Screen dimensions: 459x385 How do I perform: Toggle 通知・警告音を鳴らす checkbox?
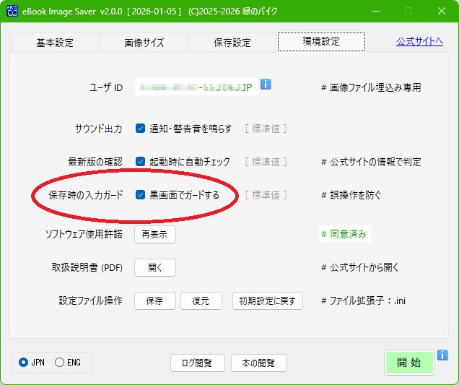(x=141, y=129)
